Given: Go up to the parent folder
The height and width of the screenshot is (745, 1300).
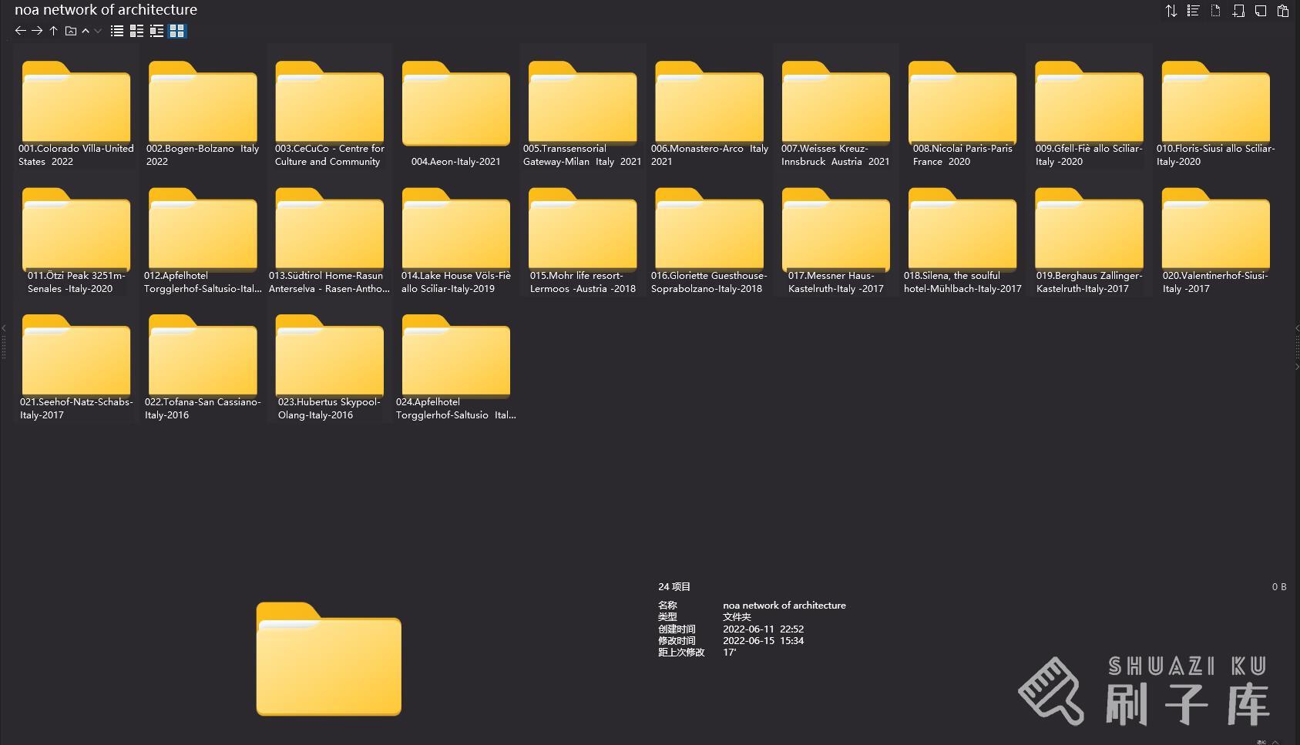Looking at the screenshot, I should click(x=53, y=31).
